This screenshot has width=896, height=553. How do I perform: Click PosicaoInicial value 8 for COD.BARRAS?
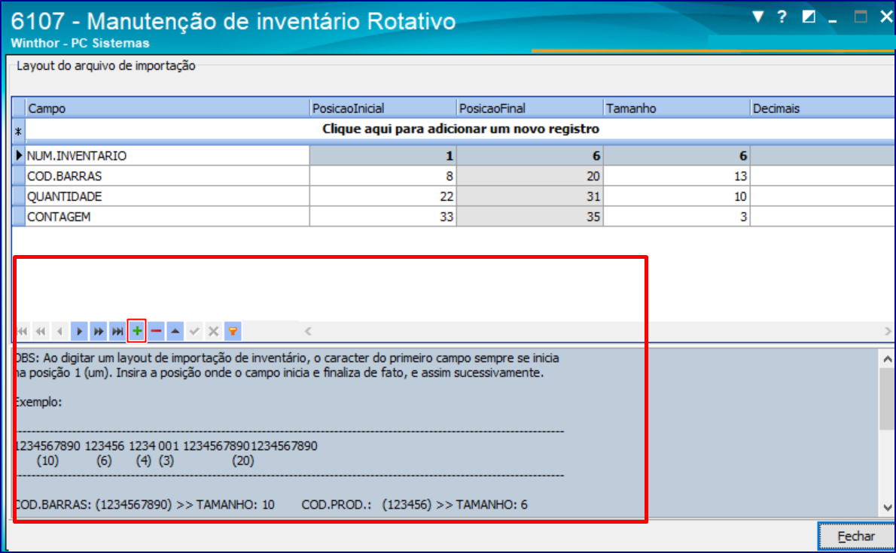click(382, 176)
